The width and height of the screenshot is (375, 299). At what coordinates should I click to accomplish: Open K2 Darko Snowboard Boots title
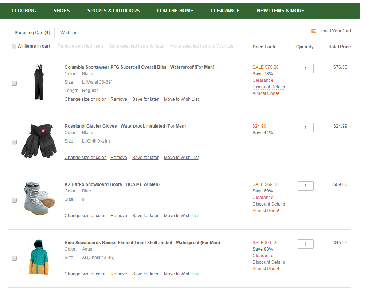pyautogui.click(x=112, y=184)
